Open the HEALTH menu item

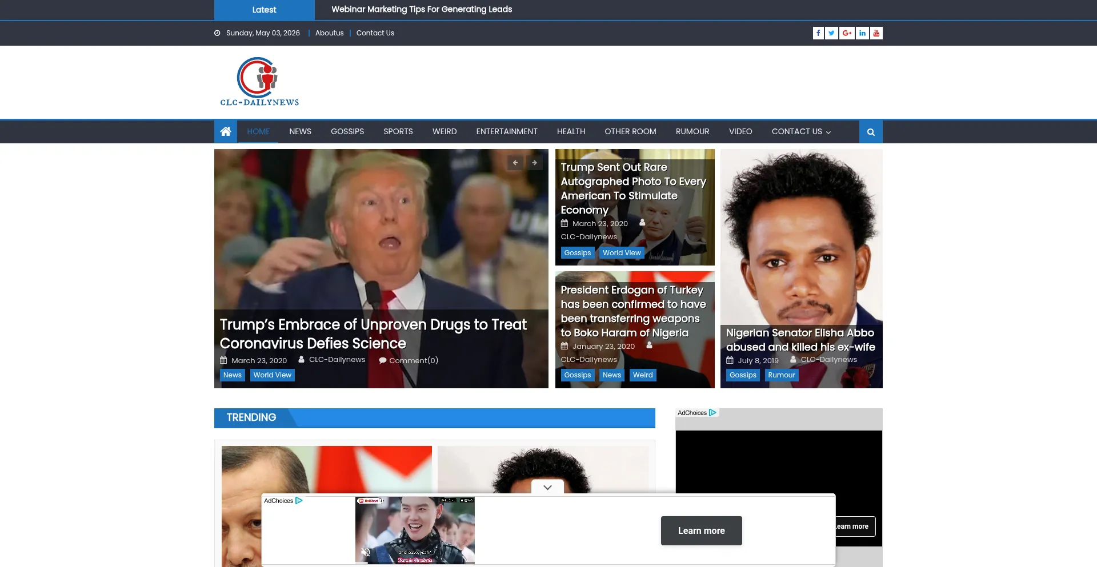click(x=571, y=131)
